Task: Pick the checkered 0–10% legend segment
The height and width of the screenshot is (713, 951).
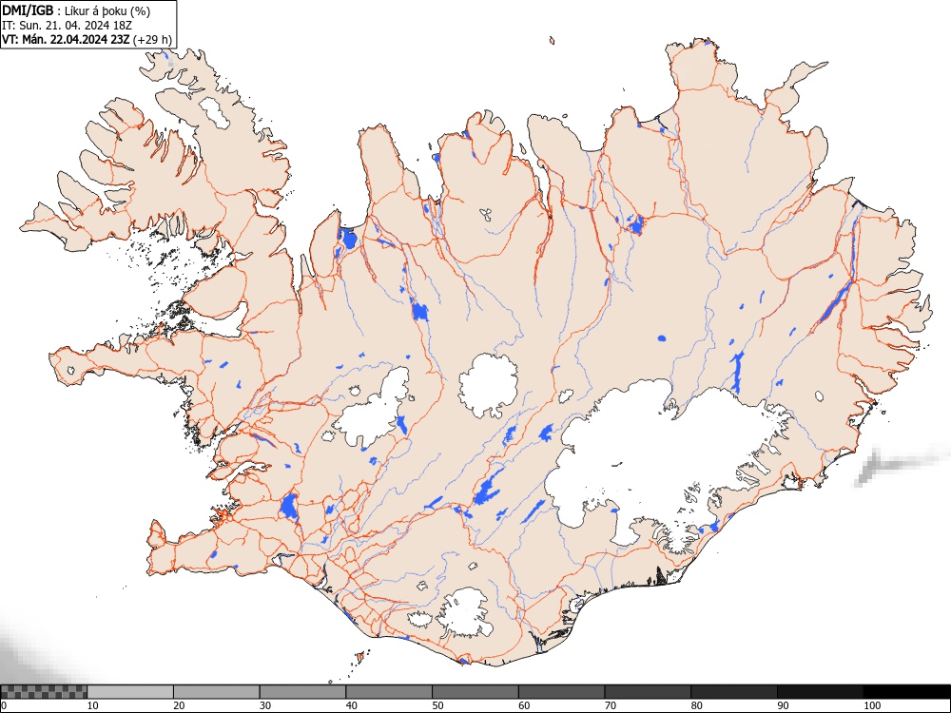Action: click(x=45, y=692)
